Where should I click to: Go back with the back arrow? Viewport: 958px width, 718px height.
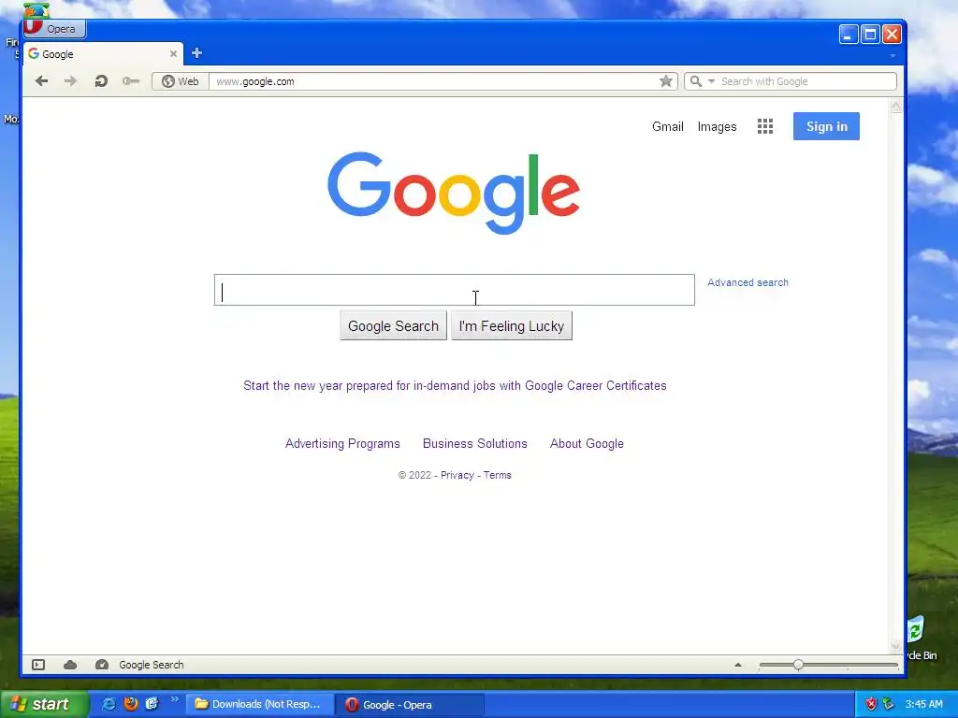(41, 81)
